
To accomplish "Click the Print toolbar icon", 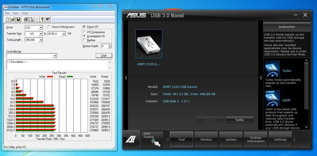I will pyautogui.click(x=26, y=19).
